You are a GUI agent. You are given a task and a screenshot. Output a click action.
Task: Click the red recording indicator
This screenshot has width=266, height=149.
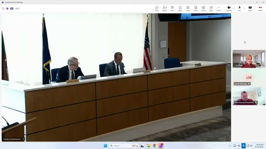[7, 8]
